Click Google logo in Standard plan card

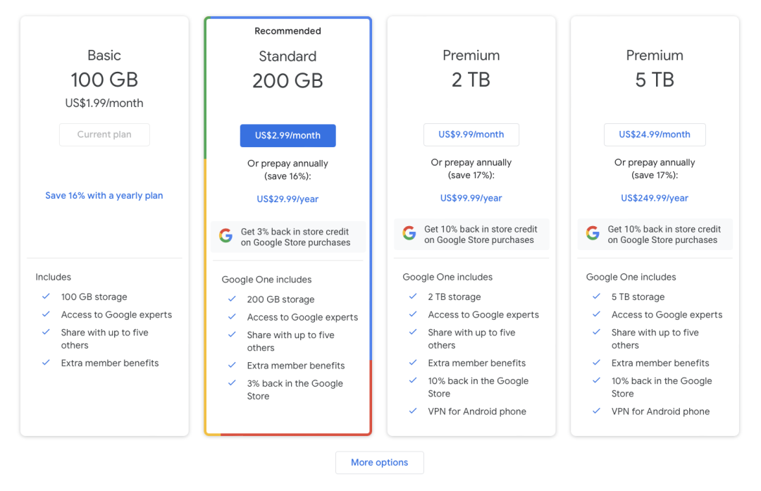(x=225, y=236)
